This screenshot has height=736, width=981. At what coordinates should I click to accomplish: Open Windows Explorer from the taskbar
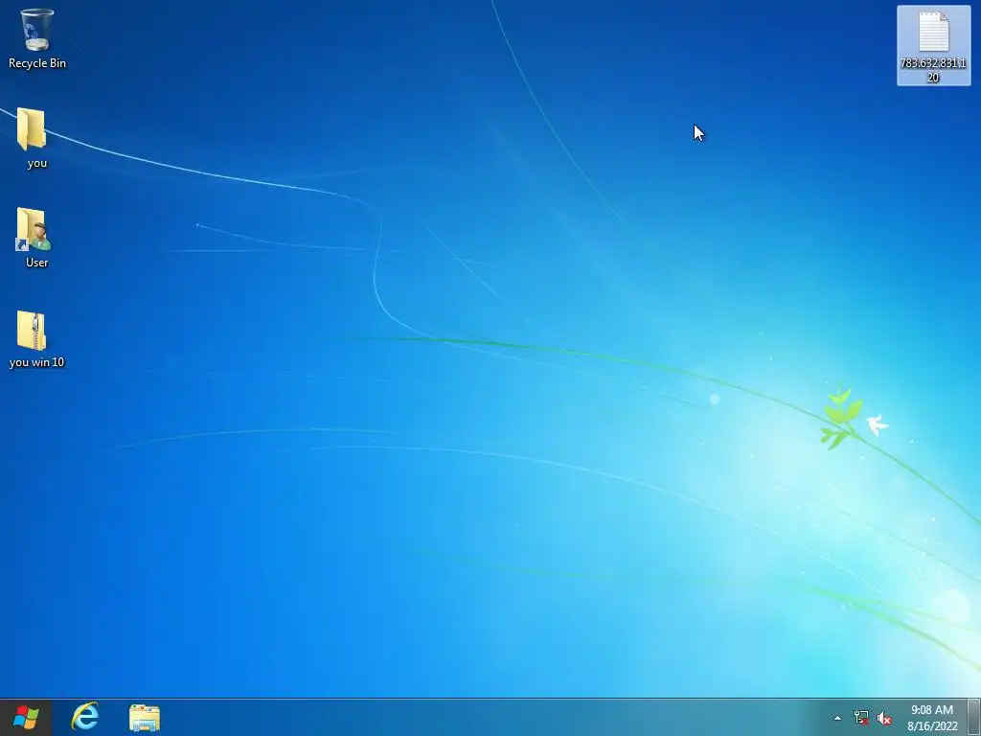tap(145, 717)
